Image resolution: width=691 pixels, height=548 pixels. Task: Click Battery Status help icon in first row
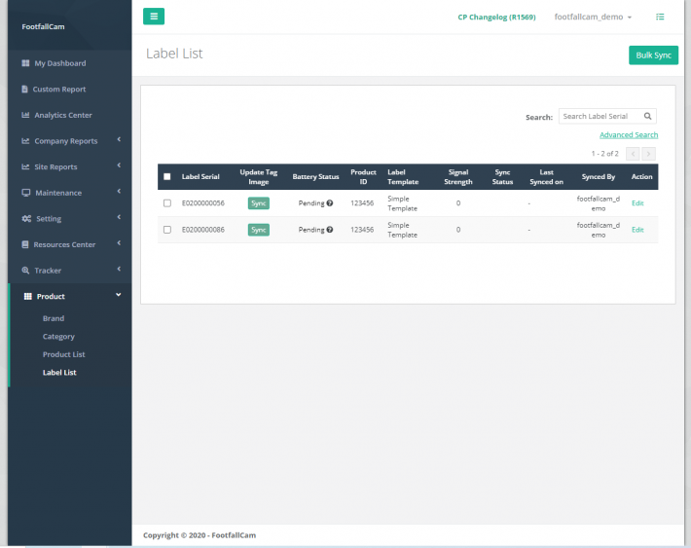330,203
